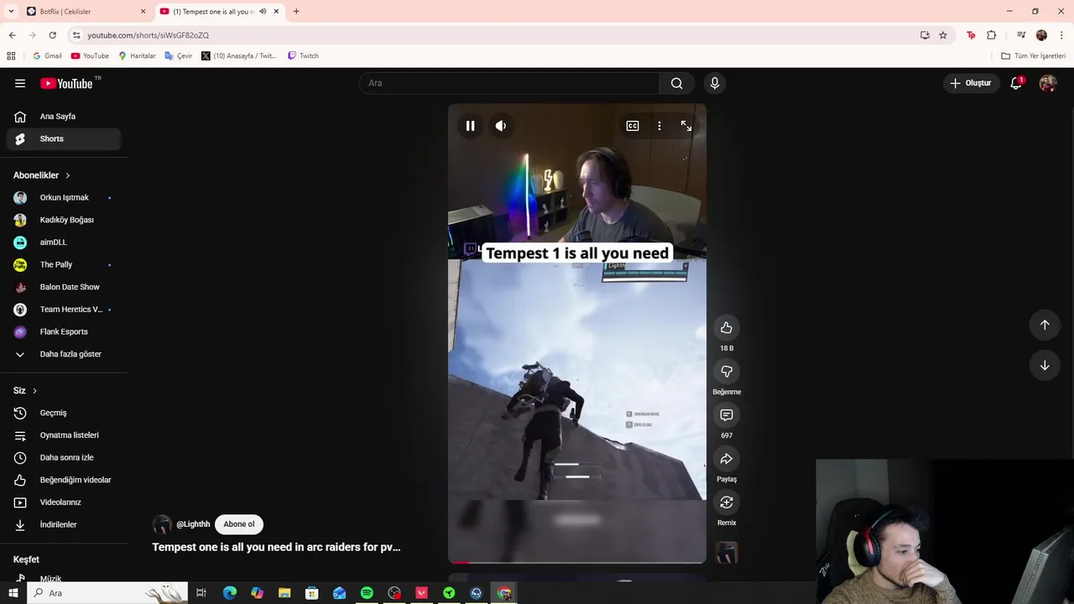Open Orkun Işıtmak subscription
This screenshot has height=604, width=1074.
tap(64, 197)
